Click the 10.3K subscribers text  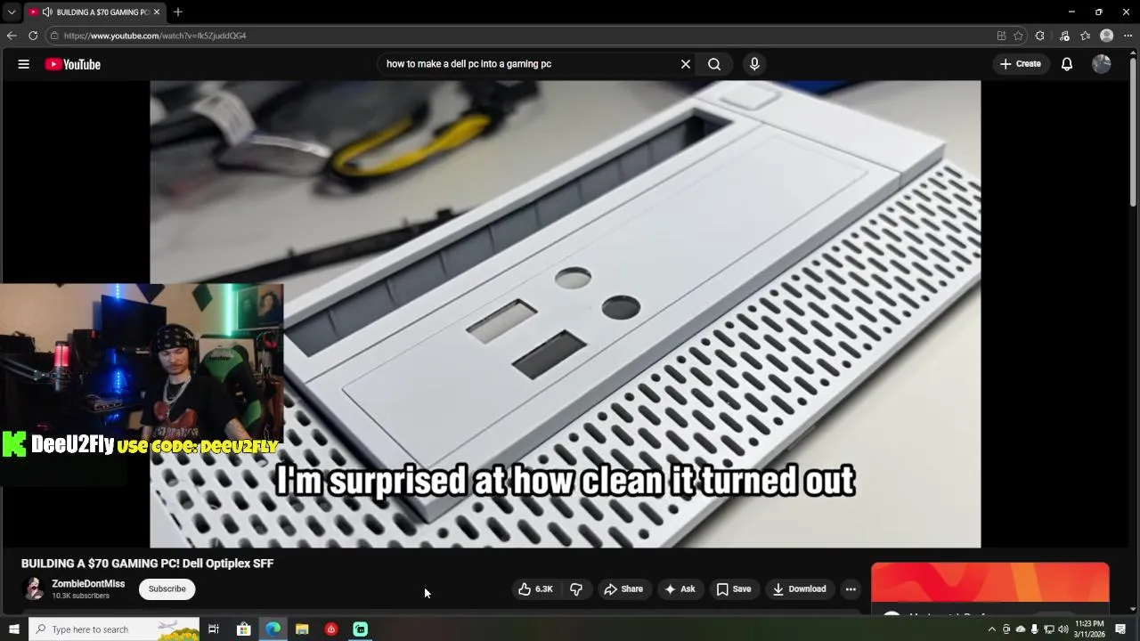[80, 596]
